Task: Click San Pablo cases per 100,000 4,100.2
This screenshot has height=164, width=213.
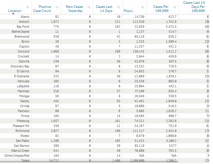Action: click(x=171, y=141)
